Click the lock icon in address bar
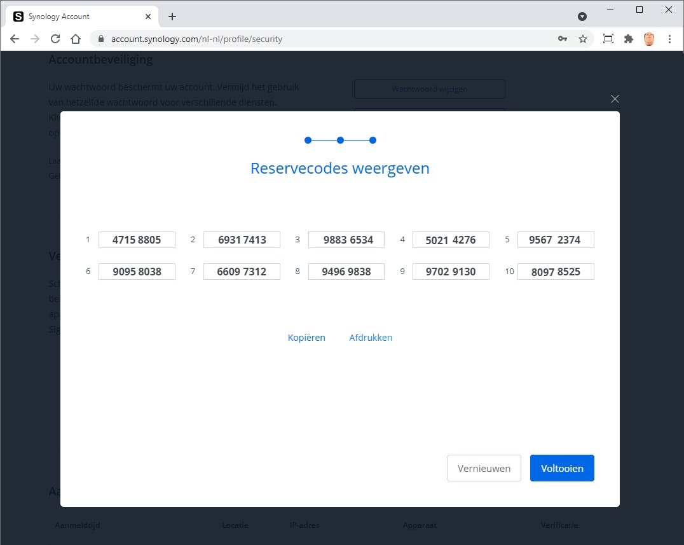This screenshot has width=684, height=545. 101,39
